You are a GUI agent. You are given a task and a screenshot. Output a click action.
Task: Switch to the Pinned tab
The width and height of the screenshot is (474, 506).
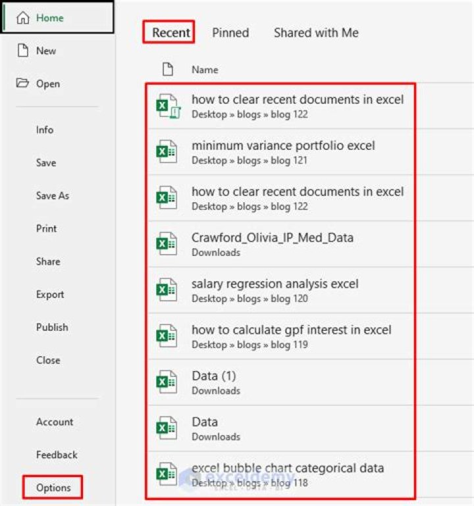pos(230,33)
